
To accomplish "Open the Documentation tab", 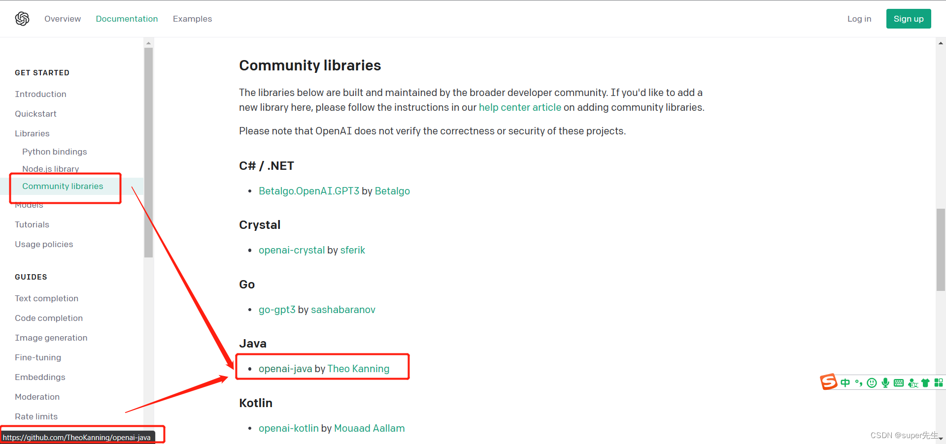I will 127,19.
